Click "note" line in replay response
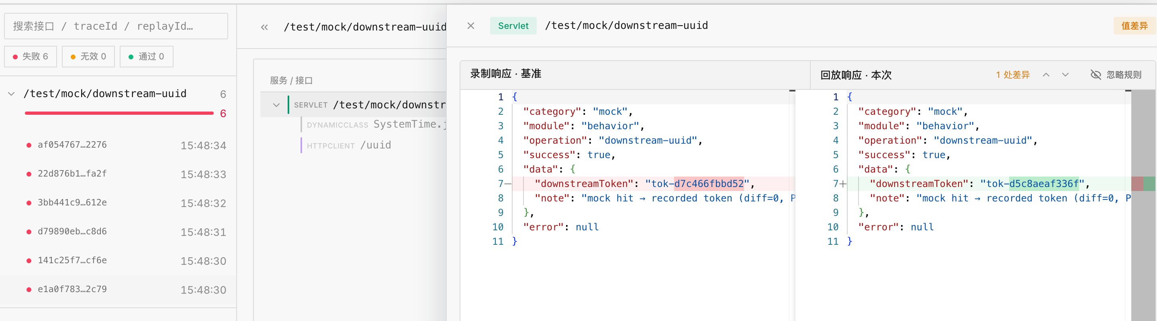Screen dimensions: 1157x321 [1000, 198]
